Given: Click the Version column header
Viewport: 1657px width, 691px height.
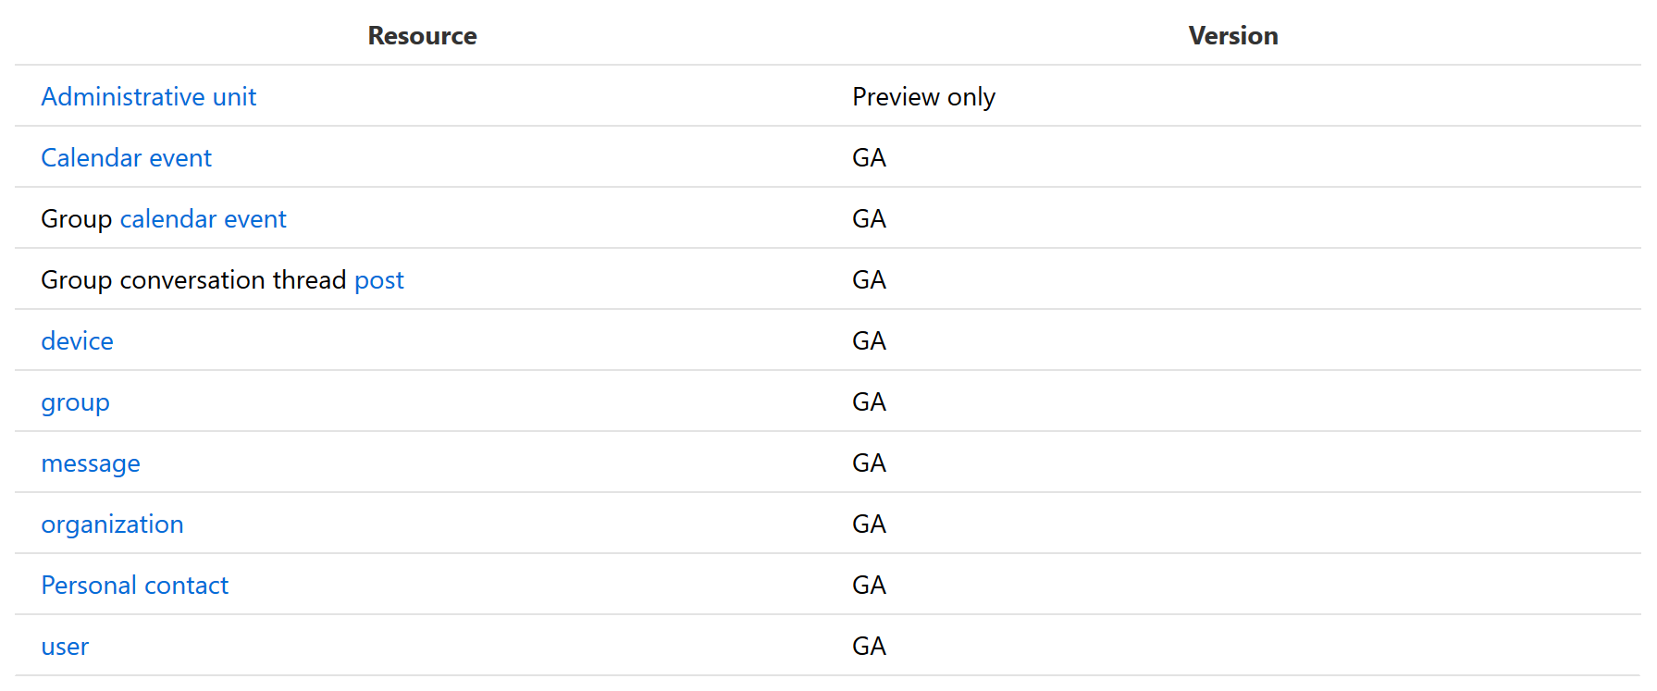Looking at the screenshot, I should pos(1232,36).
